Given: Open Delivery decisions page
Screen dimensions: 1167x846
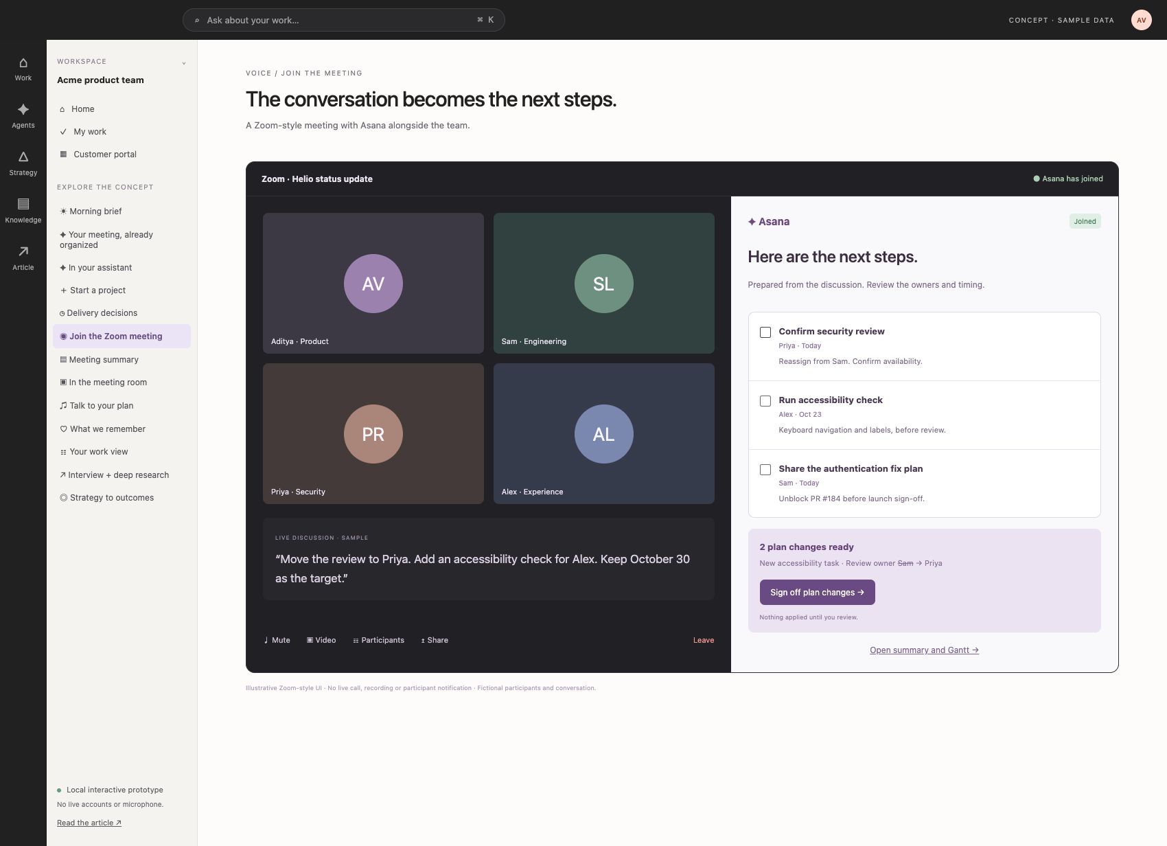Looking at the screenshot, I should (122, 313).
